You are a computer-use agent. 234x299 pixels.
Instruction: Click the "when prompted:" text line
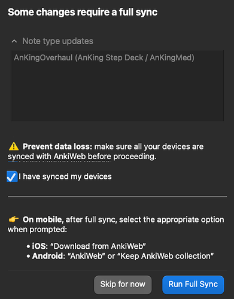[x=37, y=230]
